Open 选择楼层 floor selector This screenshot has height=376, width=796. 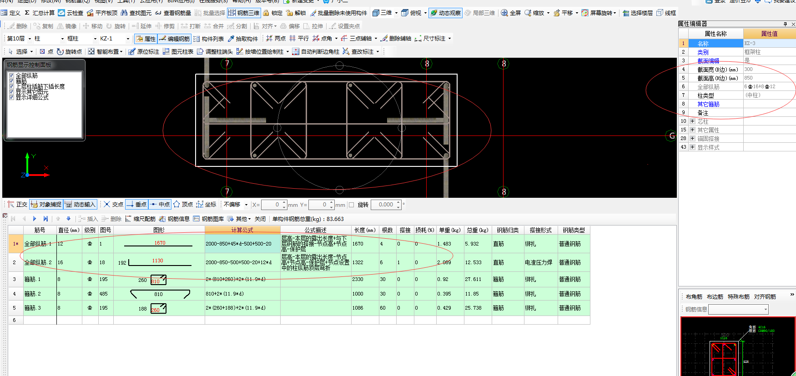point(638,13)
